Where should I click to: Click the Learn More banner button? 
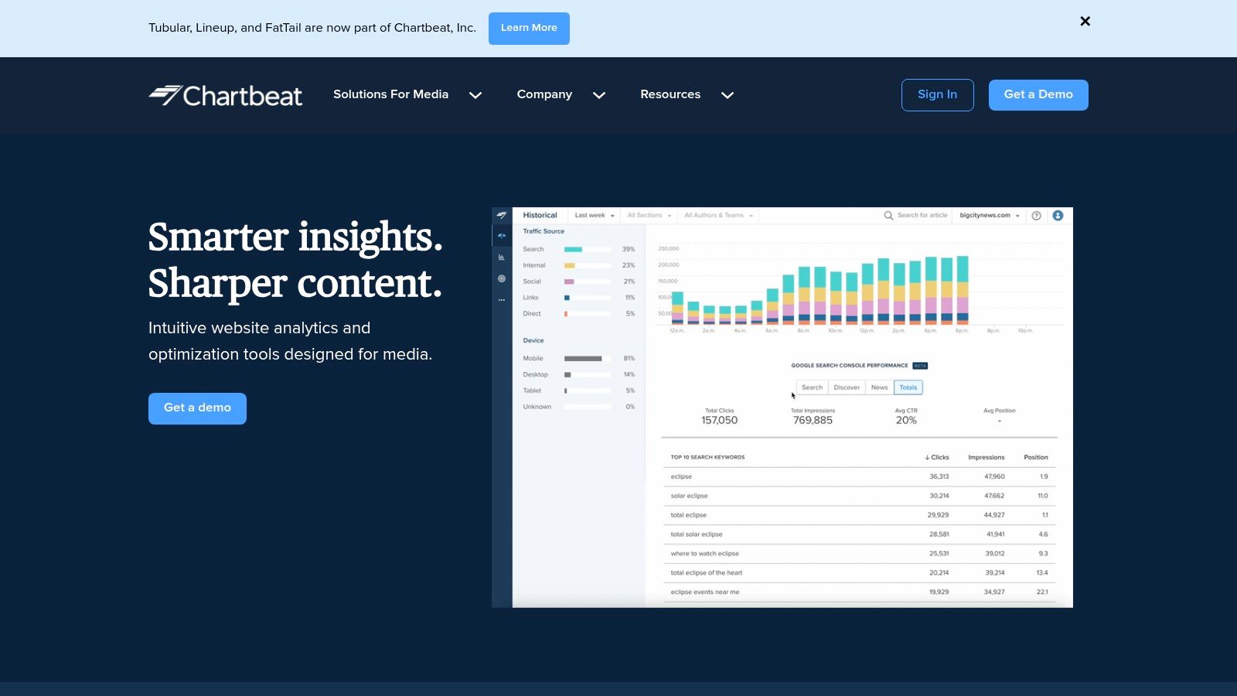click(x=529, y=28)
